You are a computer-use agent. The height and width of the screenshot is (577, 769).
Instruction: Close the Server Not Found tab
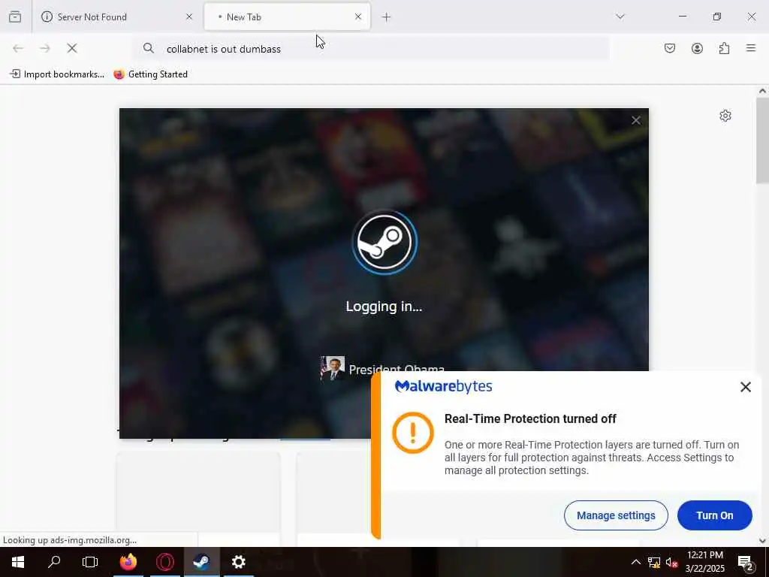(x=189, y=17)
